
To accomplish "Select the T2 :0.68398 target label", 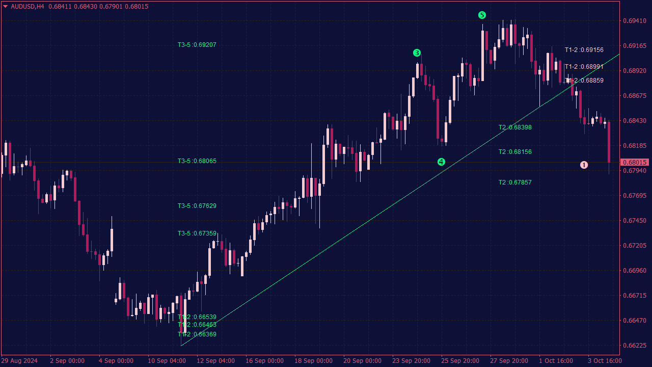I will click(x=515, y=127).
